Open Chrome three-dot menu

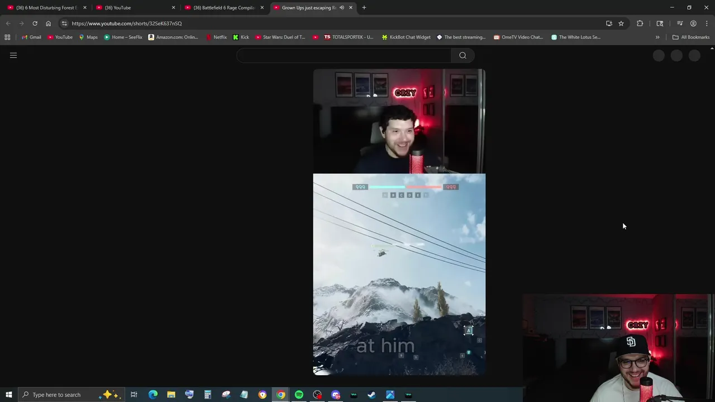(x=707, y=23)
